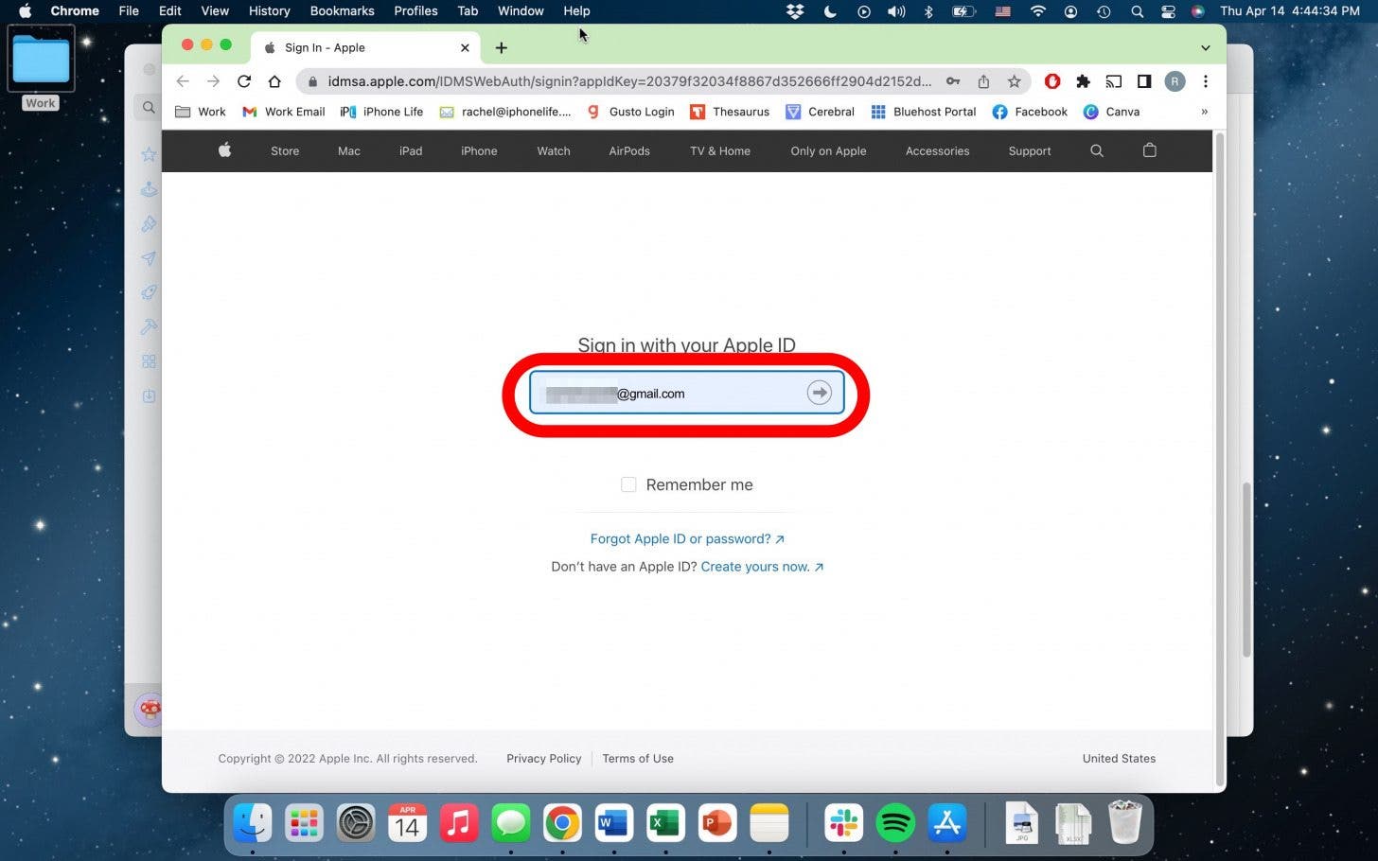Open the Help menu
The width and height of the screenshot is (1378, 861).
pyautogui.click(x=576, y=11)
